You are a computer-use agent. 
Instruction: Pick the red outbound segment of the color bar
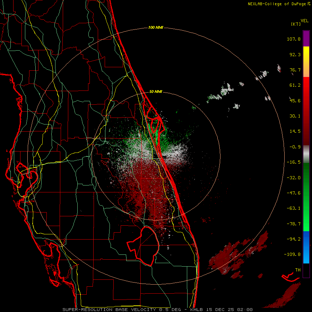coord(306,111)
